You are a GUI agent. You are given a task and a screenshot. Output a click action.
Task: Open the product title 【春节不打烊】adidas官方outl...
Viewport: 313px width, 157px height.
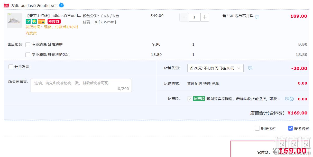[x=53, y=16]
